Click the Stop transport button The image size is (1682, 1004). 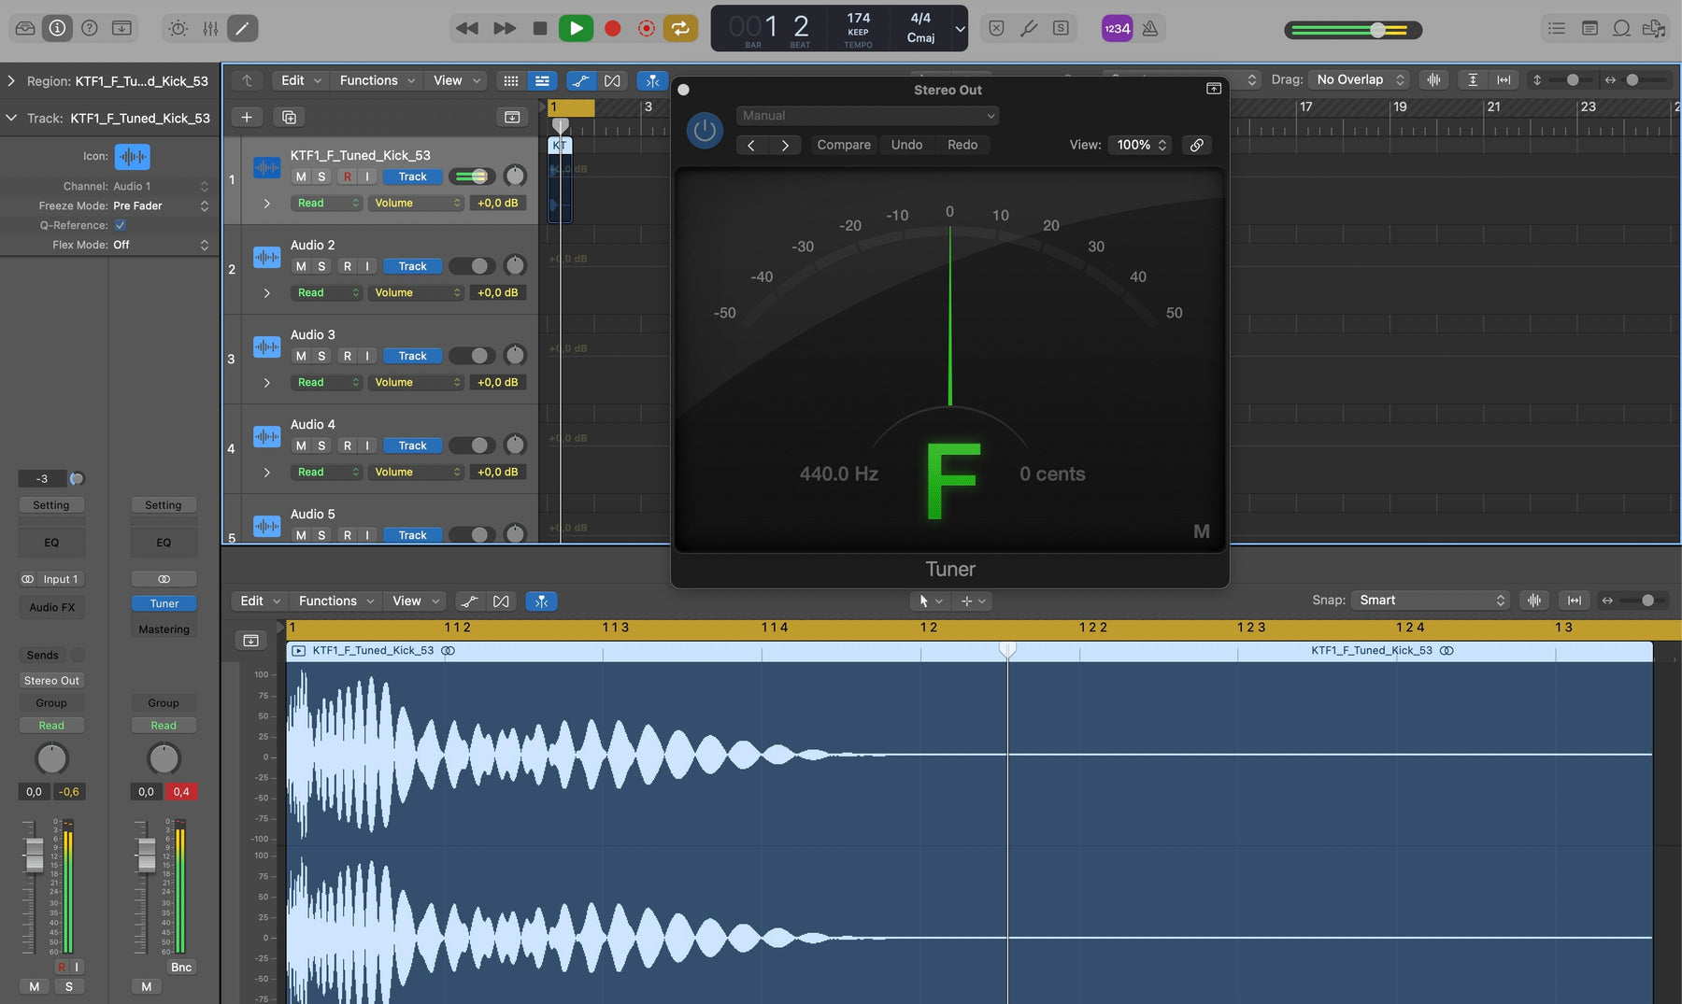coord(540,28)
